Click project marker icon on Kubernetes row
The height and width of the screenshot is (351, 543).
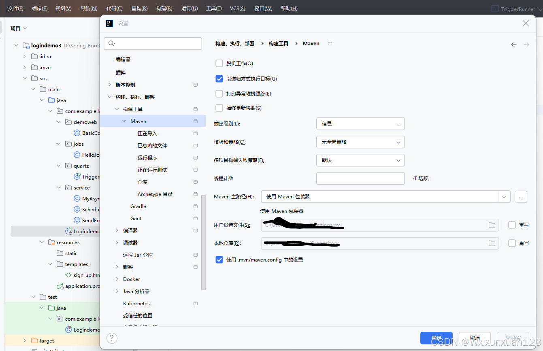pyautogui.click(x=196, y=304)
